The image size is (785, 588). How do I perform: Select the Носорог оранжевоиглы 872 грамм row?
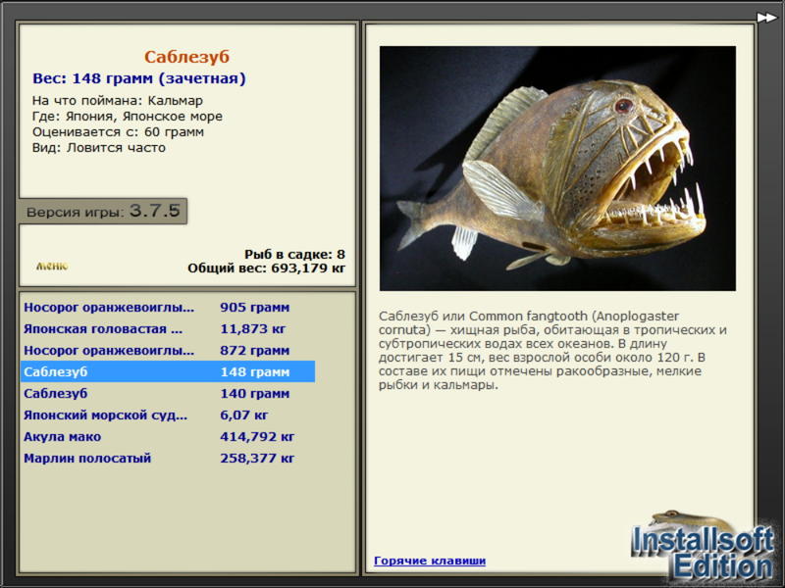pyautogui.click(x=168, y=350)
